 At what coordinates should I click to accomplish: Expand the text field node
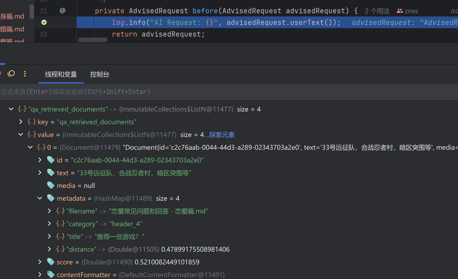point(40,173)
